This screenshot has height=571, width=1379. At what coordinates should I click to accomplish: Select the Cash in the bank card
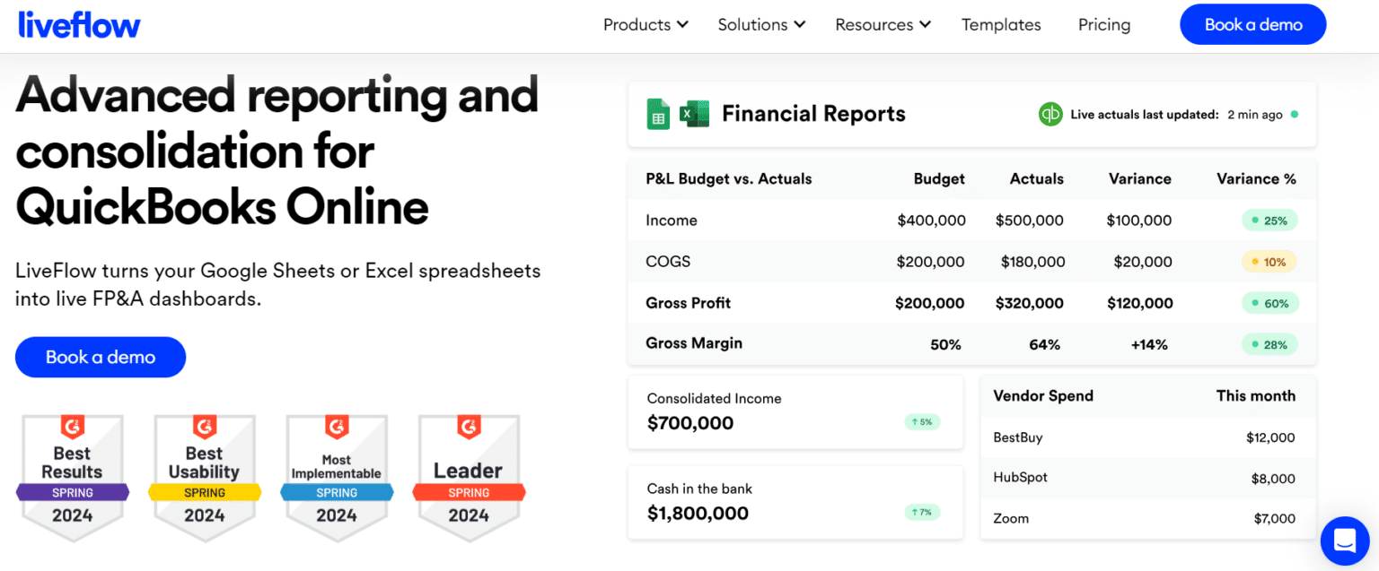click(795, 502)
